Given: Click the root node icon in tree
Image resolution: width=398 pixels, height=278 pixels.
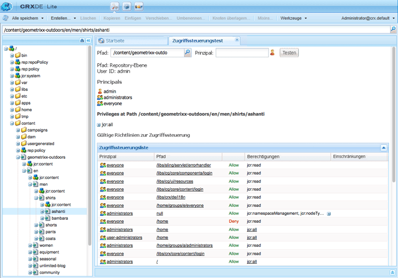Looking at the screenshot, I should coord(12,48).
